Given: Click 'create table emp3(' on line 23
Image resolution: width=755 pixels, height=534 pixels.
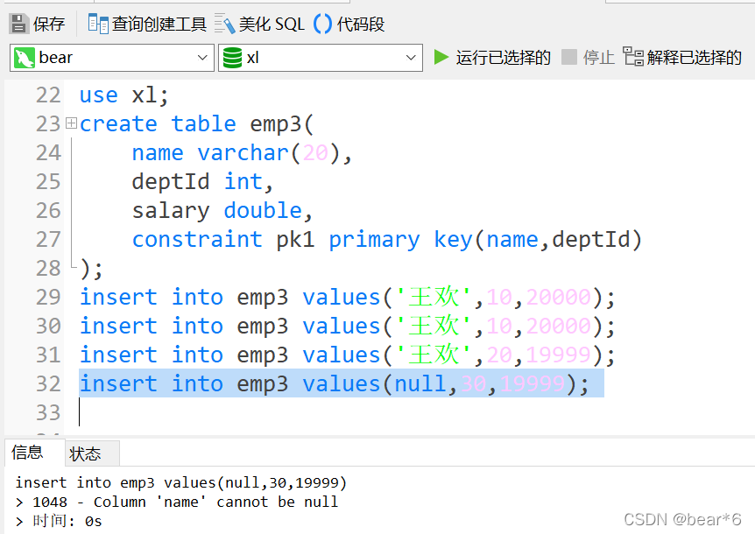Looking at the screenshot, I should 196,124.
